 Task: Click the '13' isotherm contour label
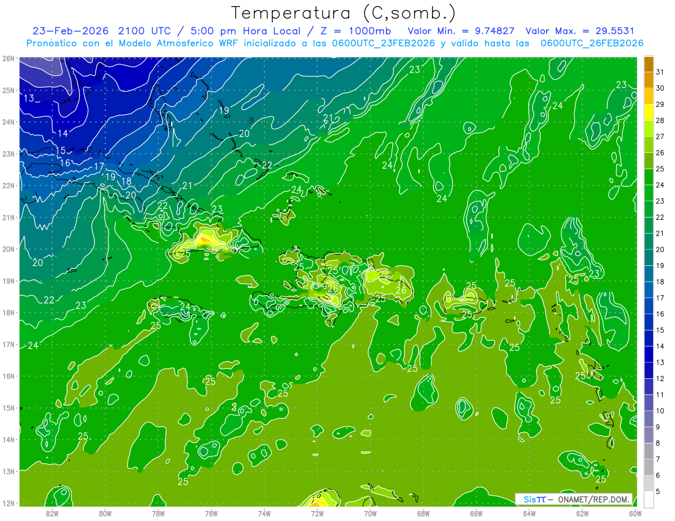coord(30,98)
